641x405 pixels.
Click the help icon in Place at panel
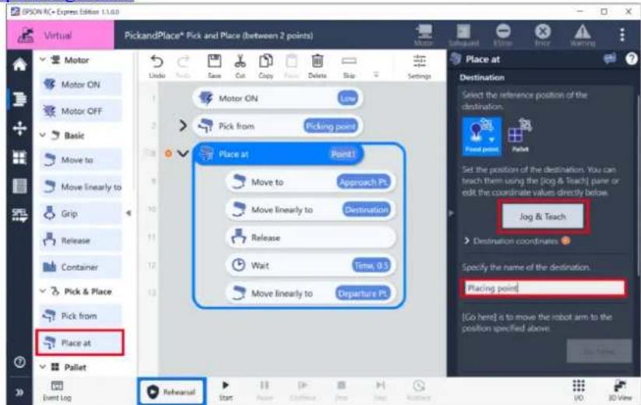point(631,59)
